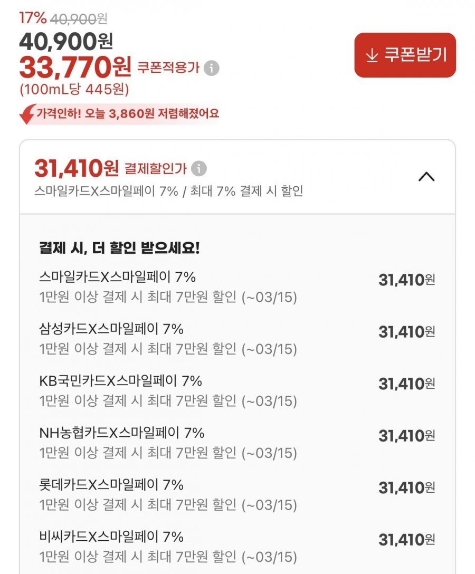Click the 쿠폰받기 coupon download button
Screen dimensions: 475x574
(x=405, y=55)
